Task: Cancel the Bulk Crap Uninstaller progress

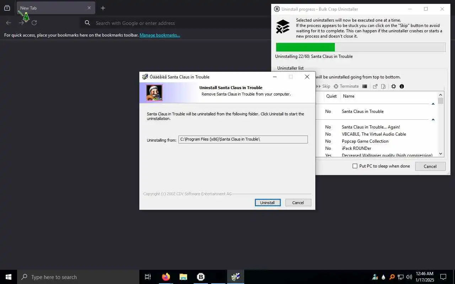Action: point(430,166)
